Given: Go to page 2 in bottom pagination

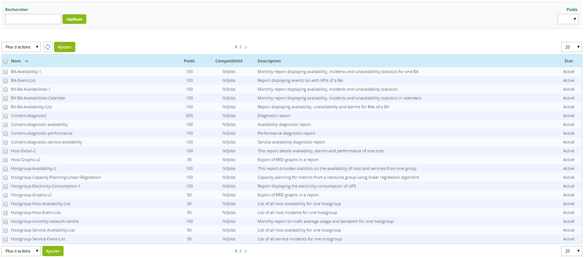Looking at the screenshot, I should click(240, 251).
